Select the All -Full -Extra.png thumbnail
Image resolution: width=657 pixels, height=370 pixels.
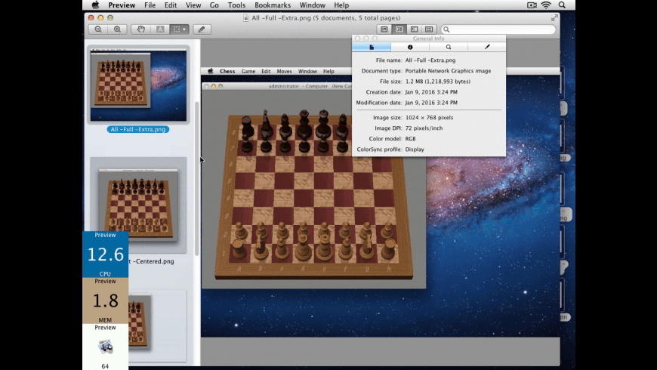[139, 85]
